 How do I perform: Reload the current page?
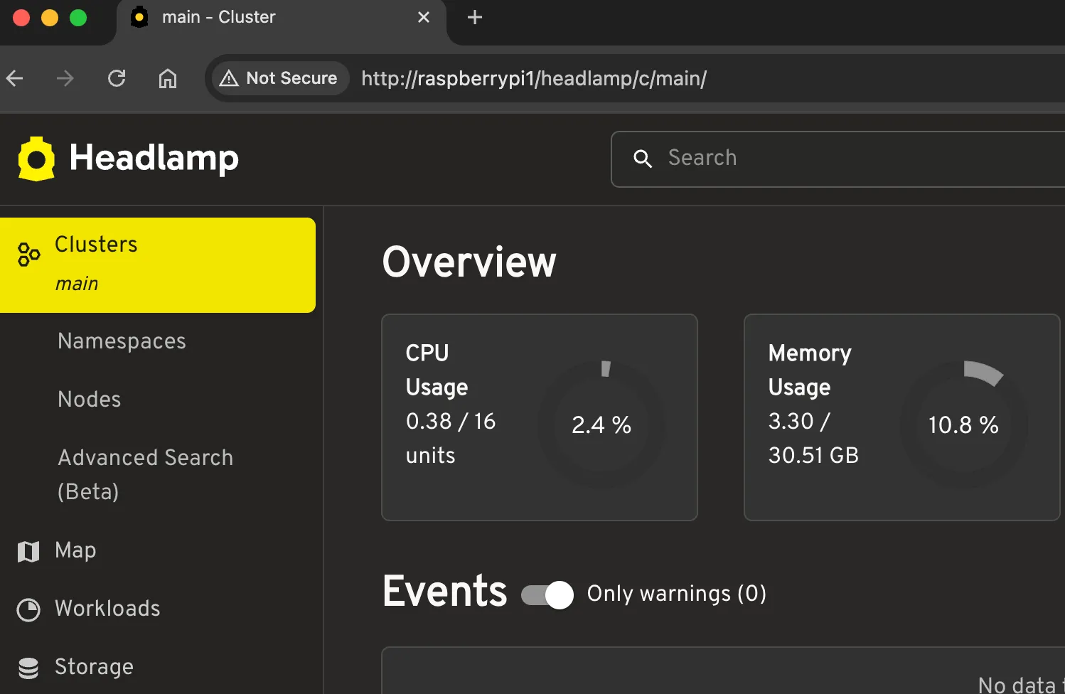(117, 78)
